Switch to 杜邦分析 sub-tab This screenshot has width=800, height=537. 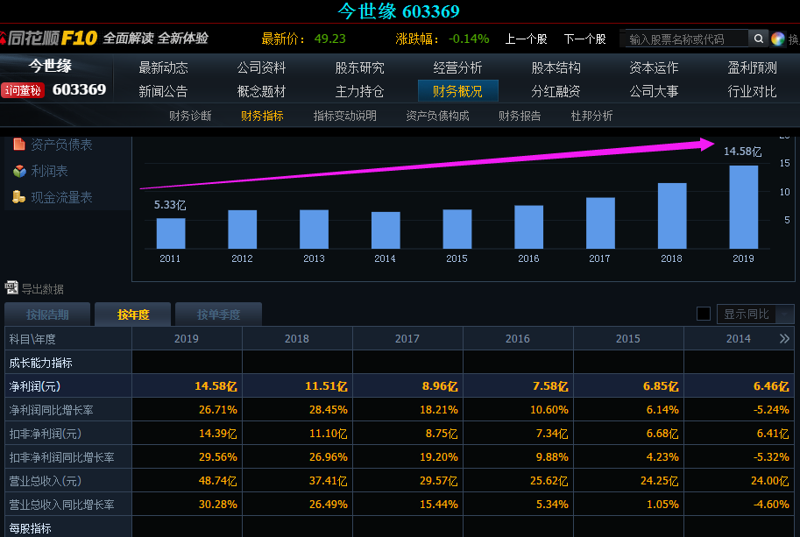591,116
